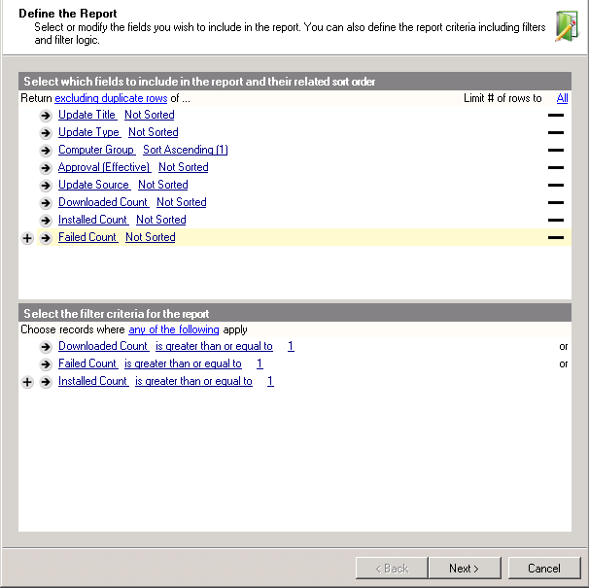Change the row limit via the 'All' link
This screenshot has width=589, height=588.
click(x=562, y=98)
